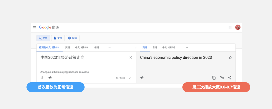Listen to the English translation speaker

142,78
